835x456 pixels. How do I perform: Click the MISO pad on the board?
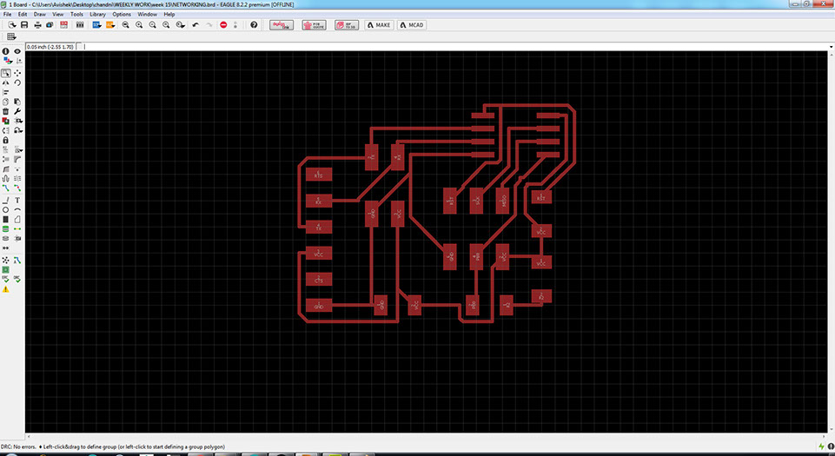(503, 201)
